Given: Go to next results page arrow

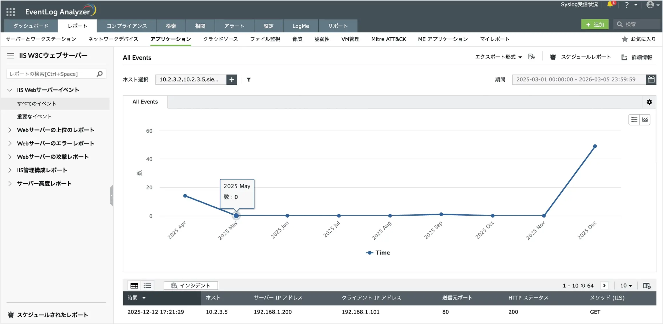Looking at the screenshot, I should 604,285.
